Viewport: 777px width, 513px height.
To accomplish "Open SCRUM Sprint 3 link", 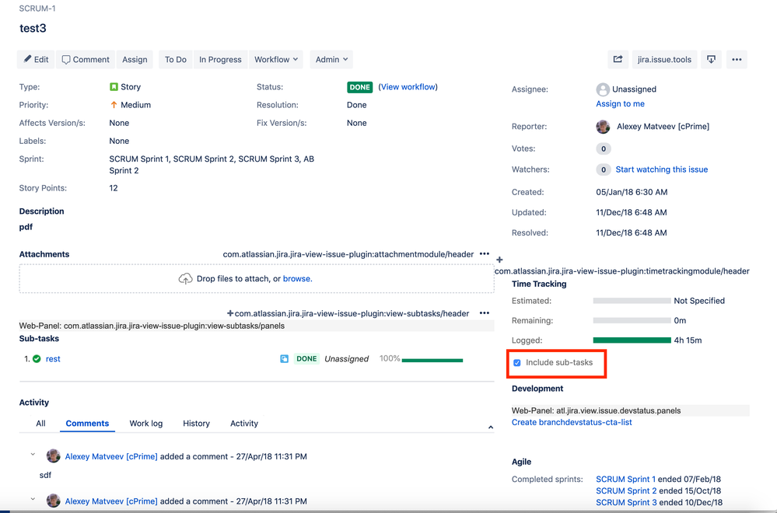I will coord(626,502).
